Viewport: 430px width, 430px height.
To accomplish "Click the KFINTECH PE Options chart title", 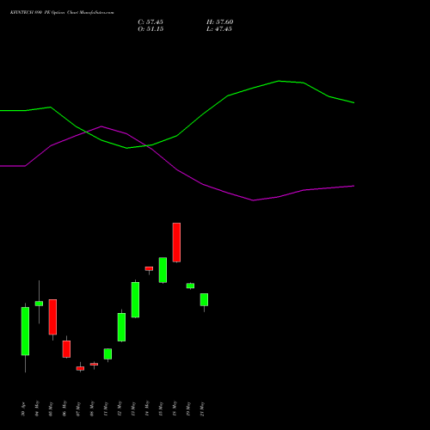I will (x=62, y=13).
